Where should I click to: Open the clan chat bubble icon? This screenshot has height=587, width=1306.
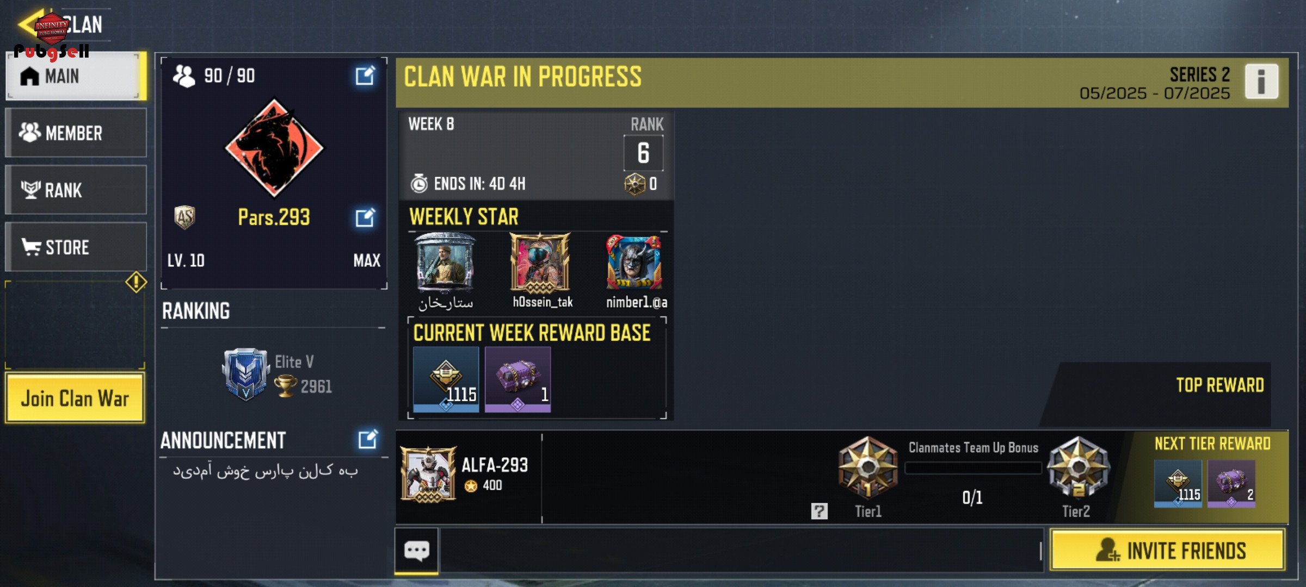[416, 551]
